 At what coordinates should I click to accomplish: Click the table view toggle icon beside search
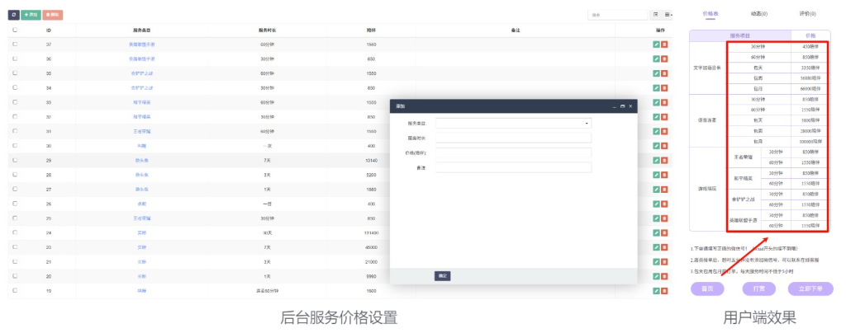(x=655, y=15)
